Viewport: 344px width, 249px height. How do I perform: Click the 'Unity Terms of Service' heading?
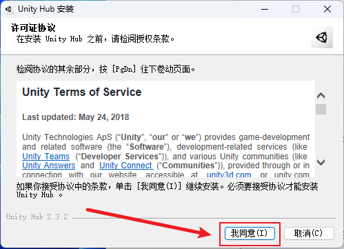[82, 92]
